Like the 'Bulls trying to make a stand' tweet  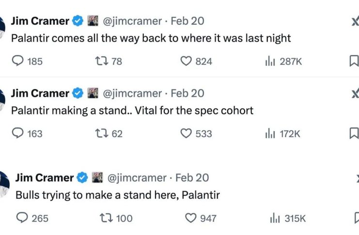191,218
